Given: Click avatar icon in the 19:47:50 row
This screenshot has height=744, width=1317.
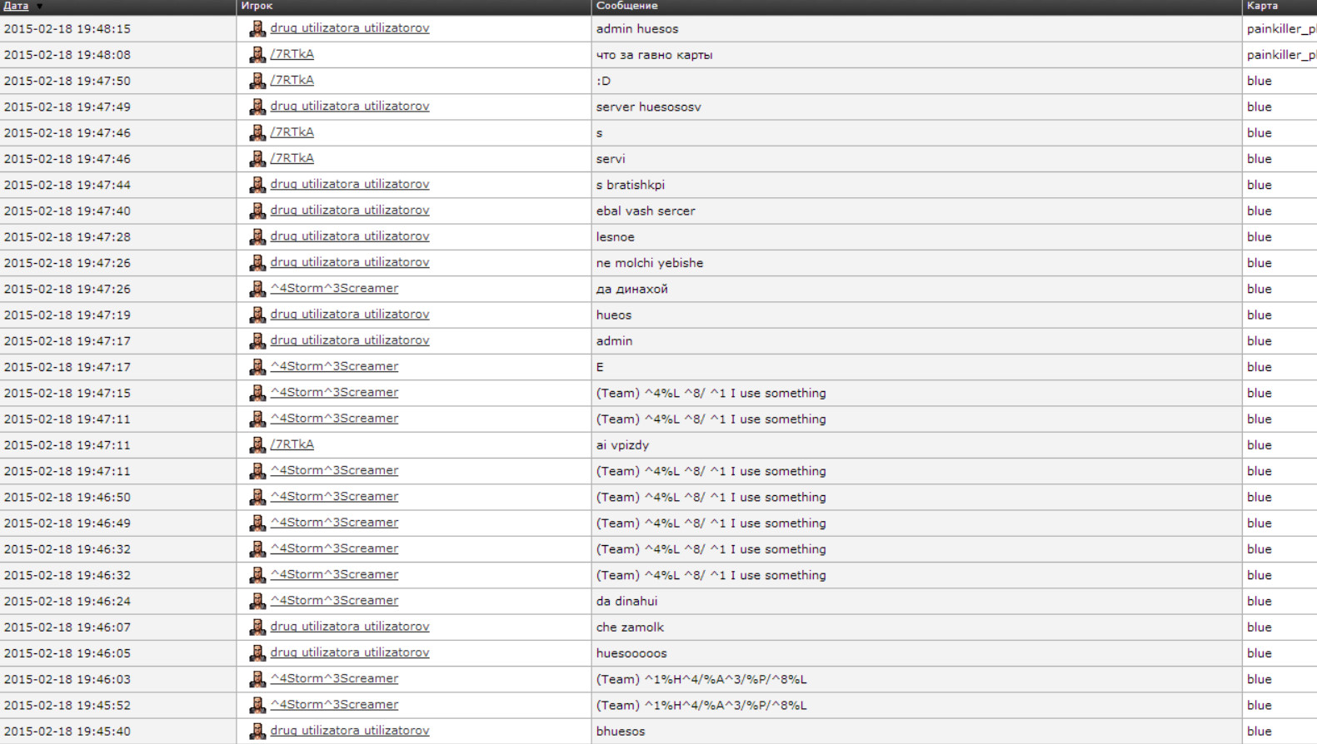Looking at the screenshot, I should (x=257, y=81).
